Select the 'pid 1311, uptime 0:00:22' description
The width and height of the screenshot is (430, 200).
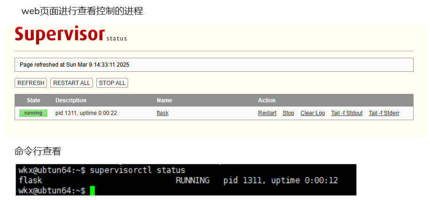[x=86, y=113]
